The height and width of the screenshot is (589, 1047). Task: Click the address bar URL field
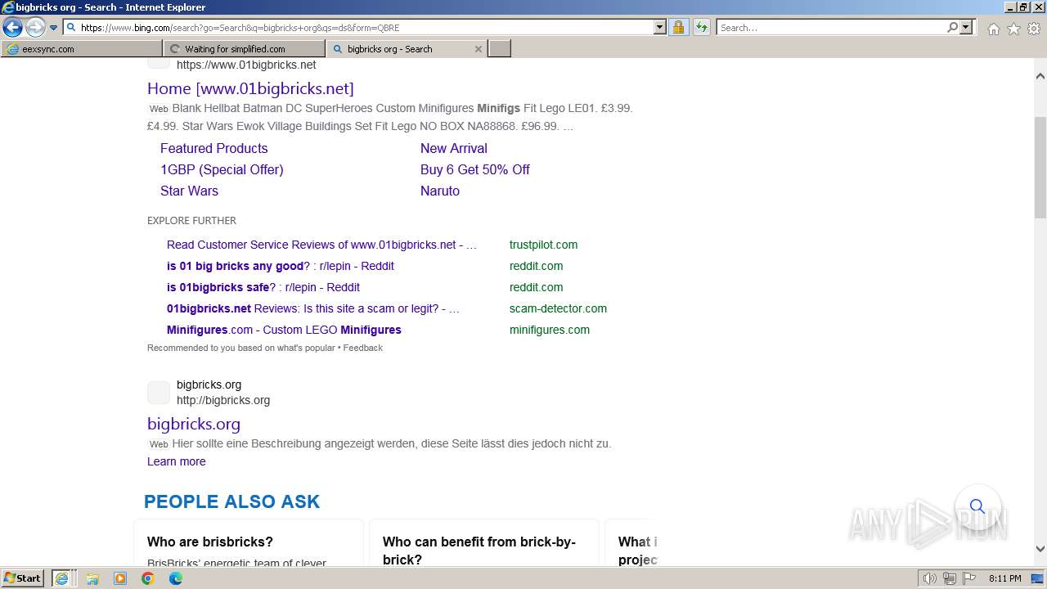click(x=358, y=27)
